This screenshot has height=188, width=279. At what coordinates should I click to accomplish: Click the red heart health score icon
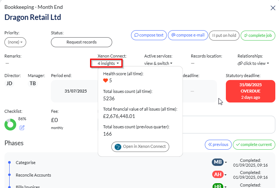[x=106, y=80]
